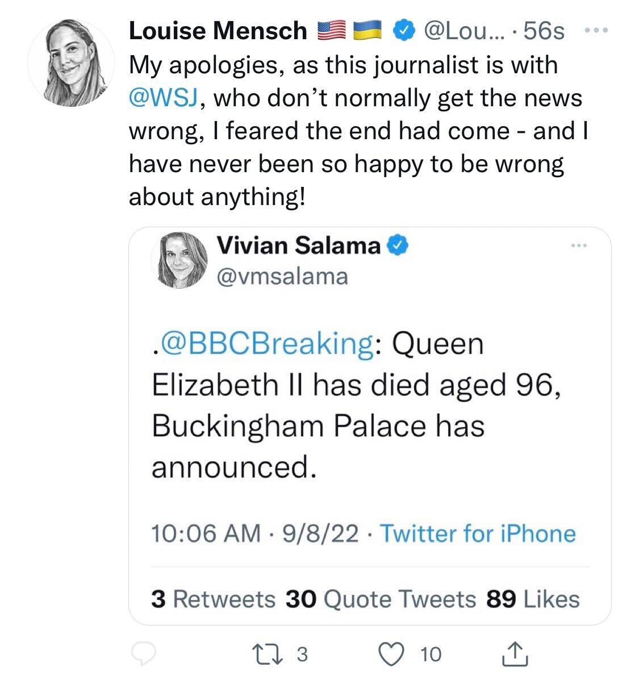The width and height of the screenshot is (639, 684).
Task: Open the @BBCBreaking mention link
Action: coord(266,344)
